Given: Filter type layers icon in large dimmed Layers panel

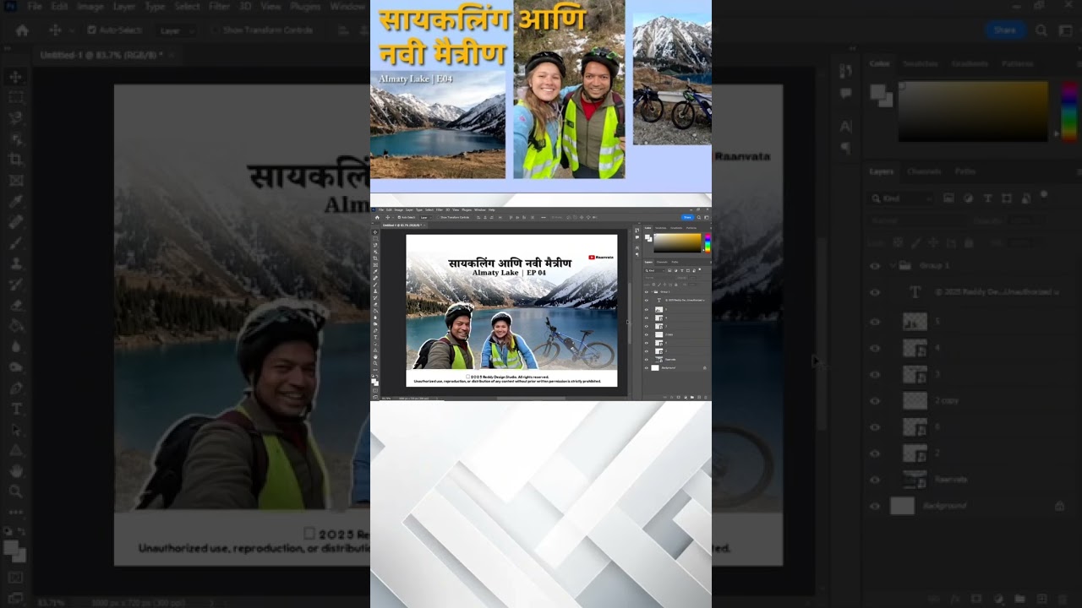Looking at the screenshot, I should click(987, 198).
